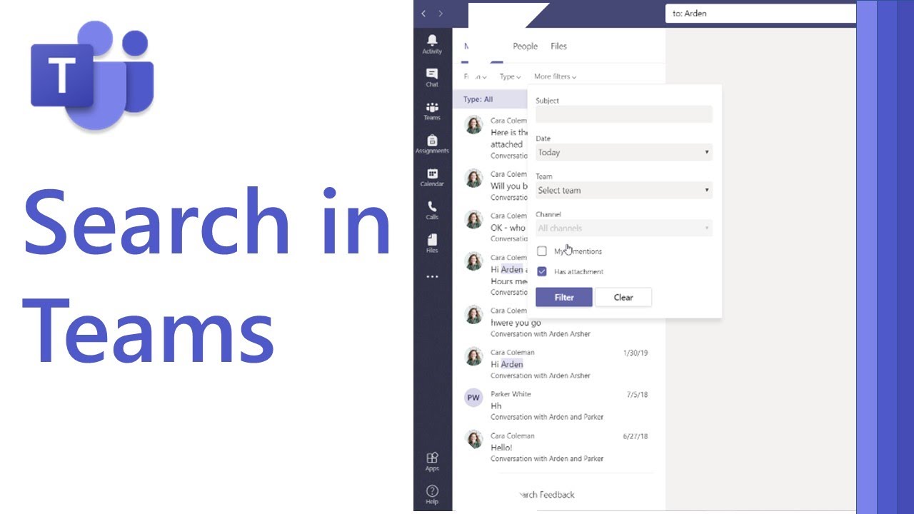Open the 'Hello!' message dated 6/27/18

558,446
